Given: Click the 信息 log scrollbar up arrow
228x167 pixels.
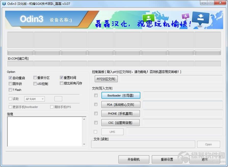Looking at the screenshot, I should [x=84, y=119].
